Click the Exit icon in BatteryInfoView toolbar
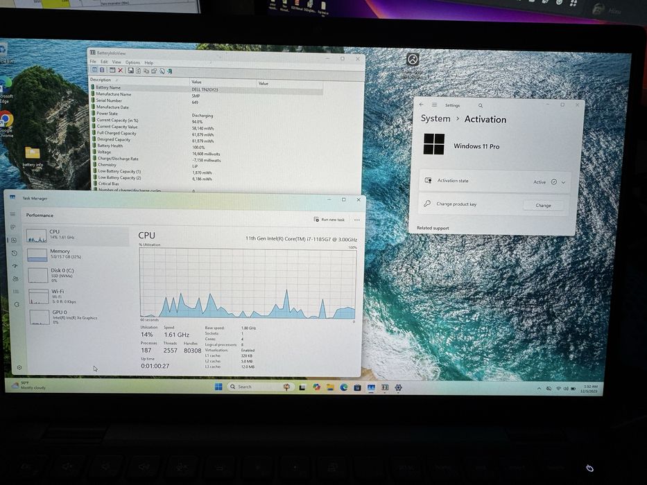 point(170,71)
